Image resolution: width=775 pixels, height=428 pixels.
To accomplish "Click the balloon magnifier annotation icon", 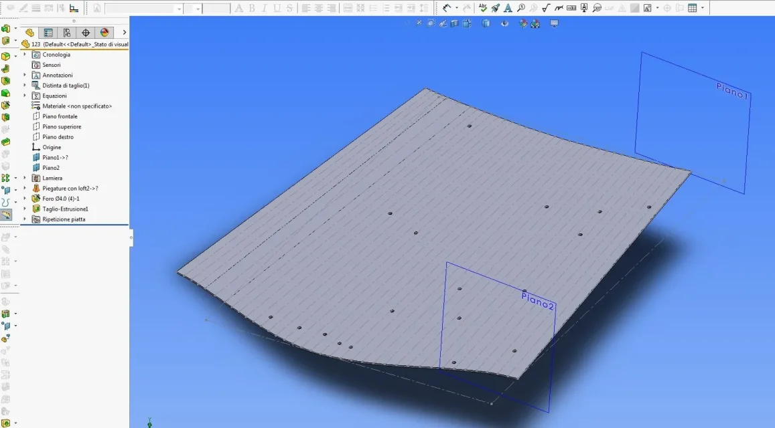I will tap(521, 8).
